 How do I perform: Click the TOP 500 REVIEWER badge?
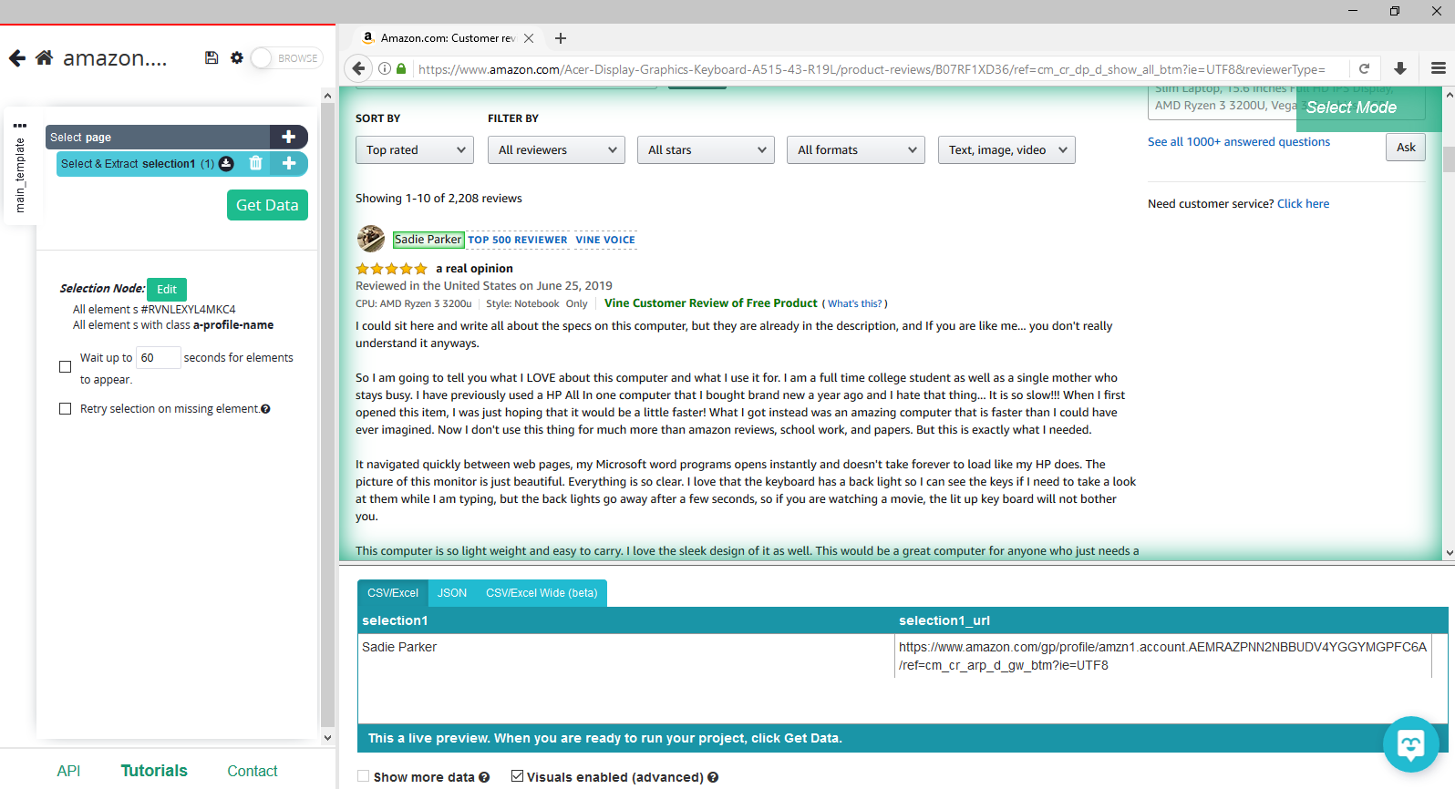[x=517, y=241]
